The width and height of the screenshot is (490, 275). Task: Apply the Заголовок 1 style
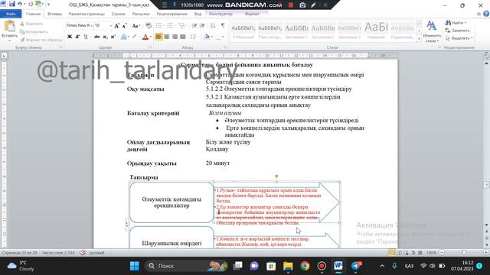[x=296, y=31]
